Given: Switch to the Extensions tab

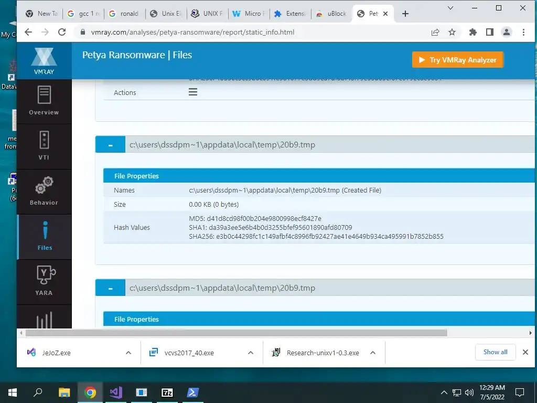Looking at the screenshot, I should pos(291,14).
